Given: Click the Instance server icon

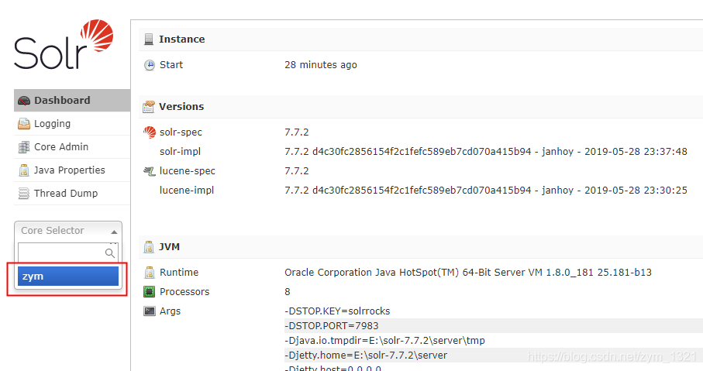Looking at the screenshot, I should [149, 40].
